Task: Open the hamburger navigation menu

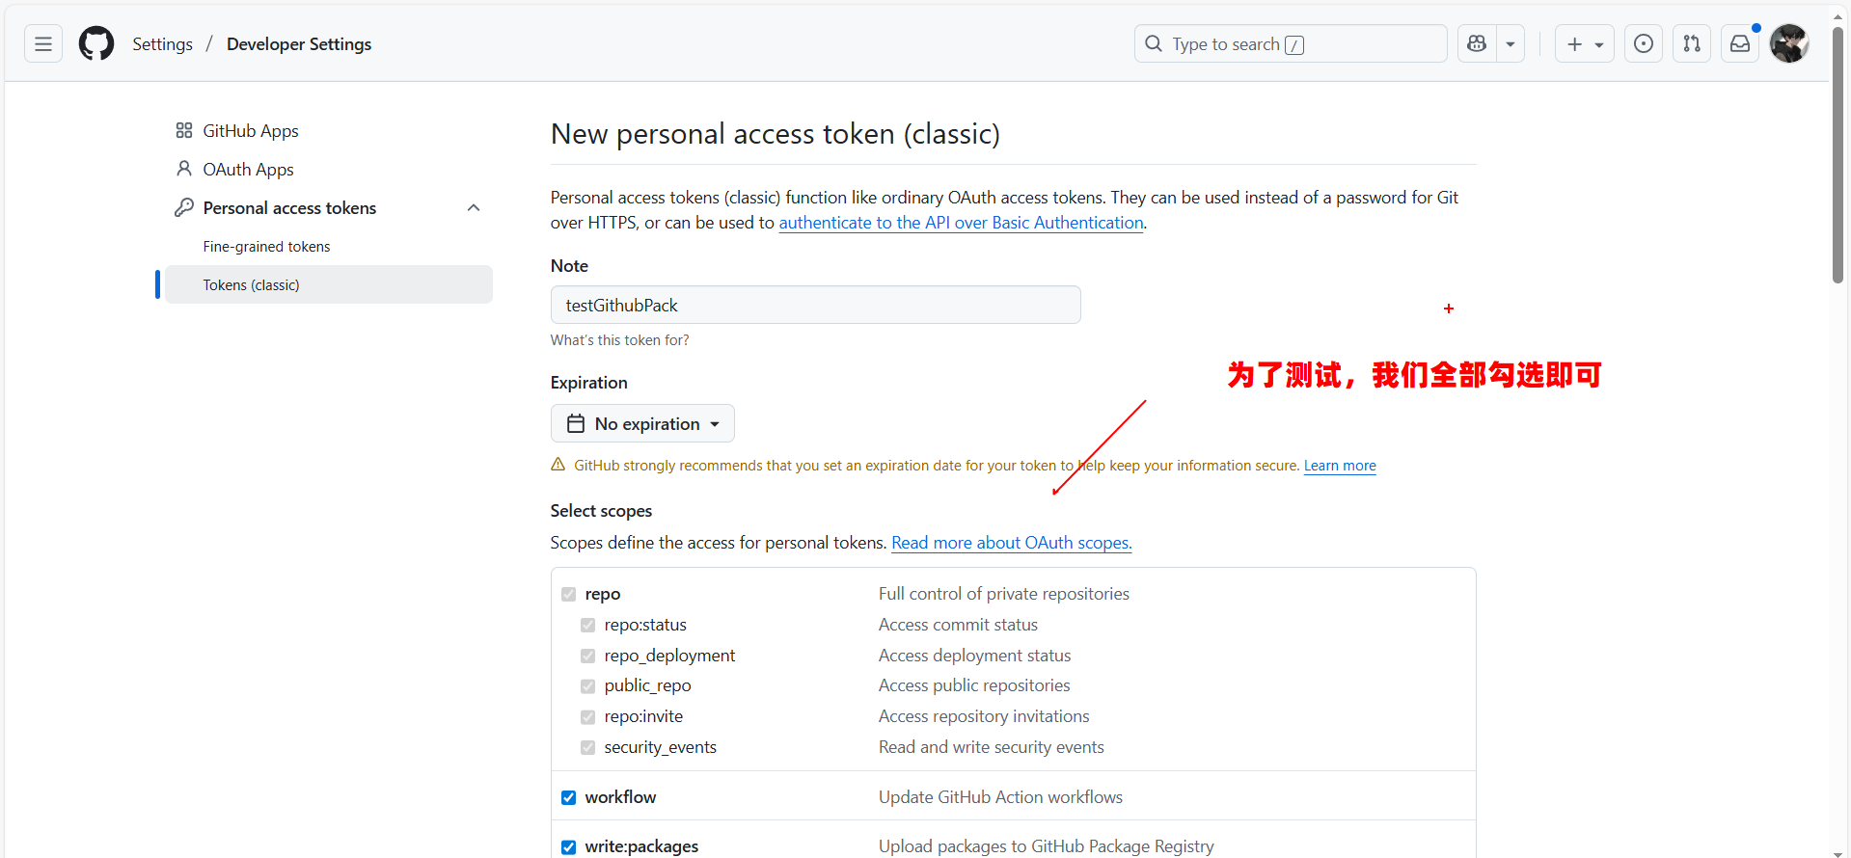Action: [43, 44]
